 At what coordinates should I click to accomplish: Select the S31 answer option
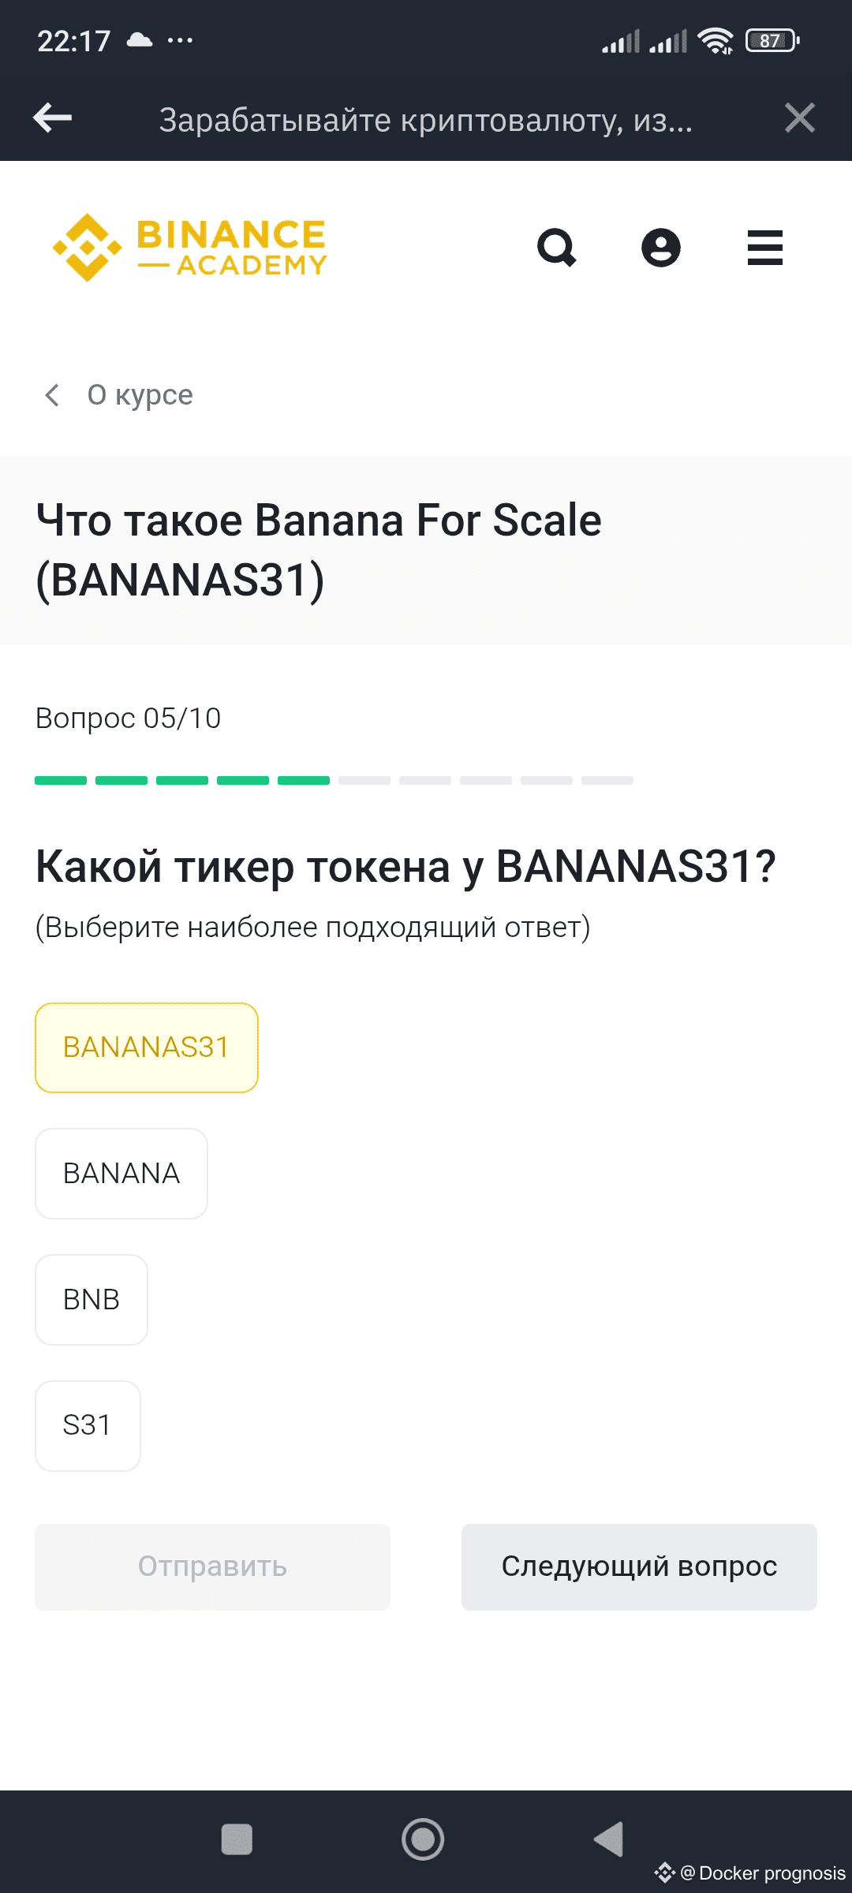[88, 1426]
